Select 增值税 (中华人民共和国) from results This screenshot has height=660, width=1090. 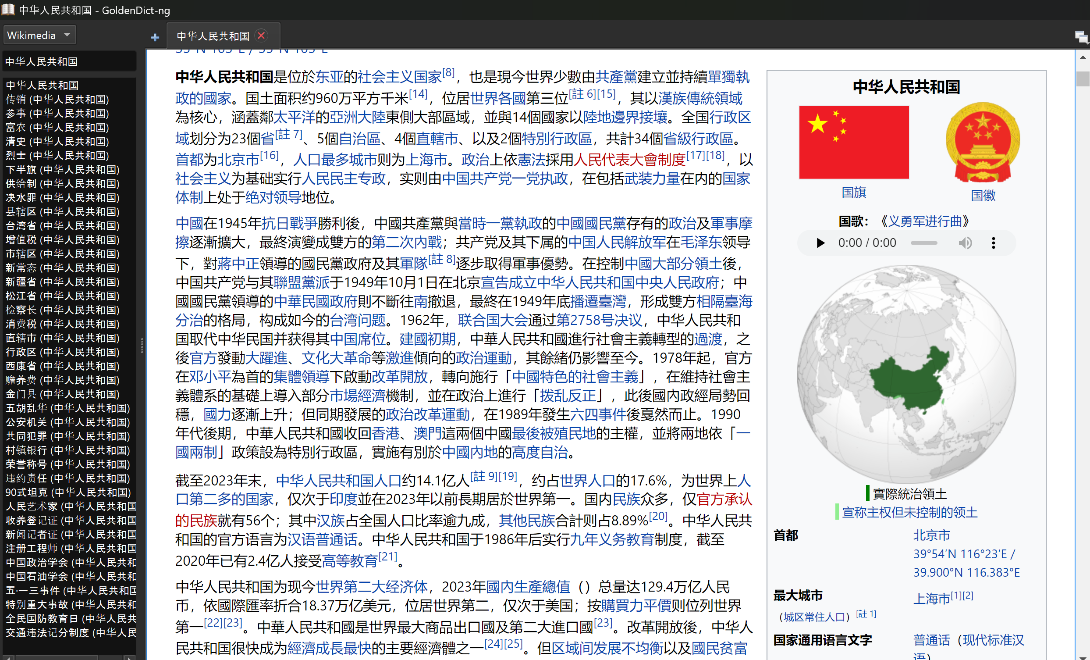(x=62, y=239)
